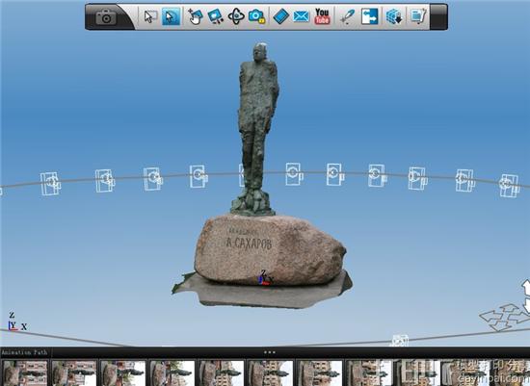This screenshot has height=386, width=530.
Task: Select the sixth filmstrip photo thumbnail
Action: pyautogui.click(x=270, y=373)
